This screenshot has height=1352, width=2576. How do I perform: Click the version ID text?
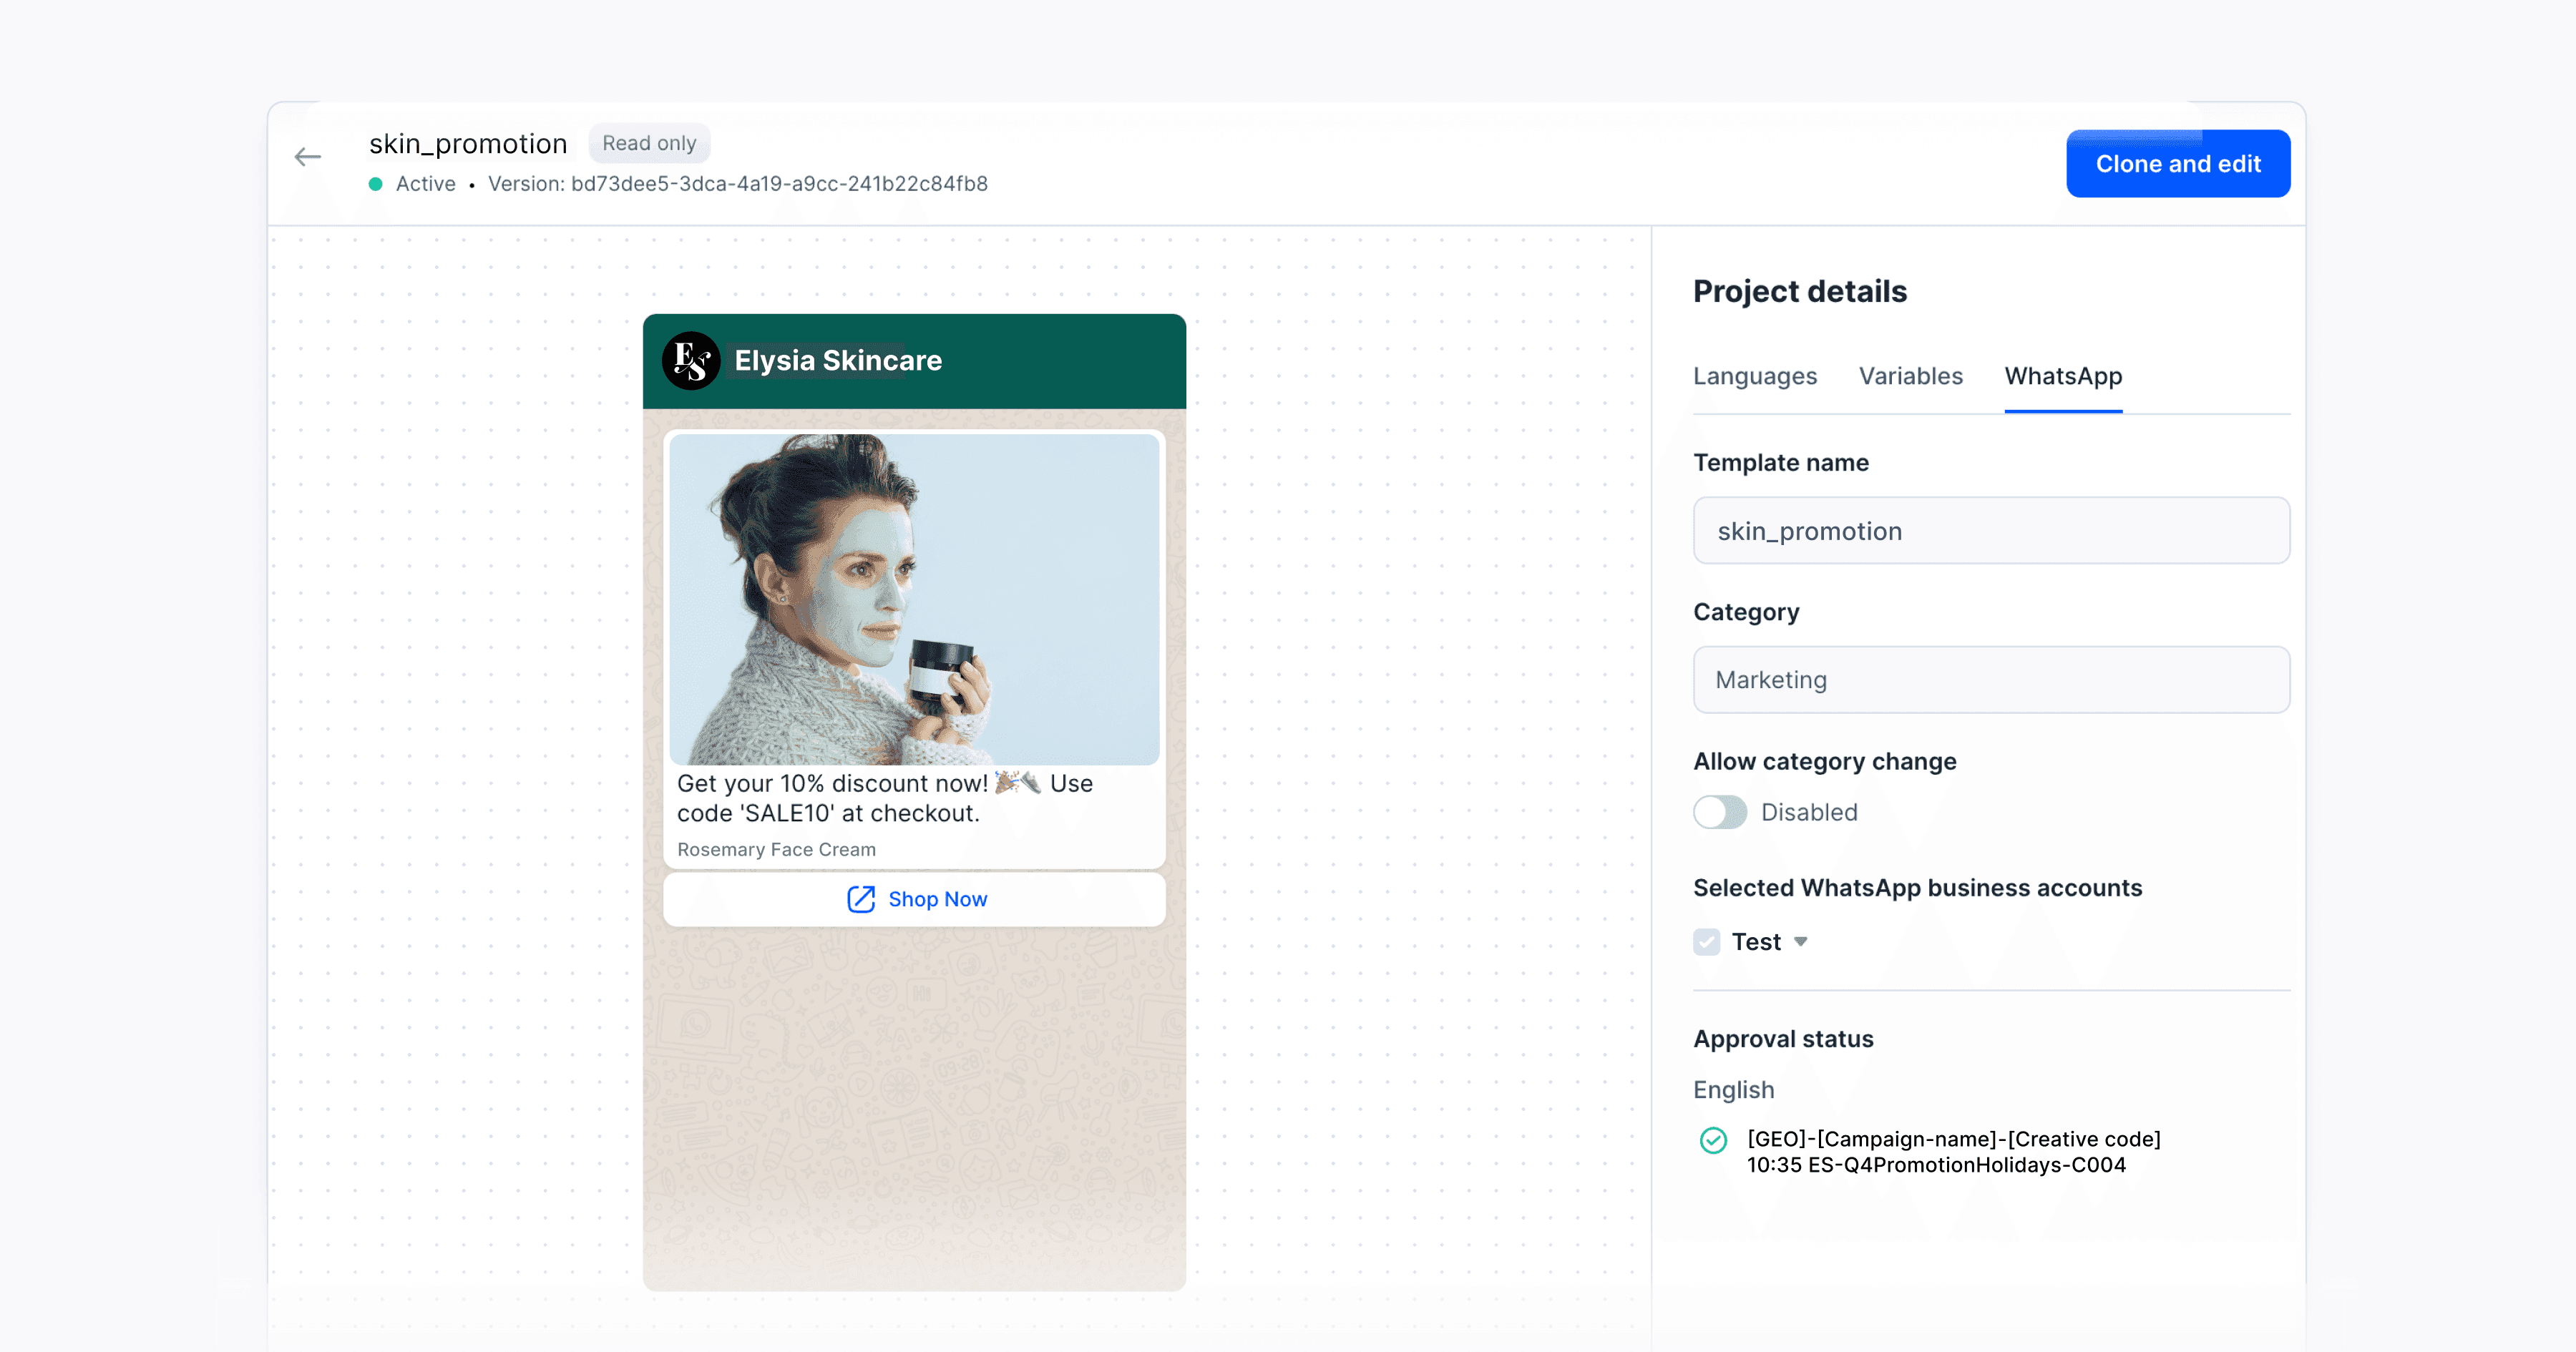738,184
